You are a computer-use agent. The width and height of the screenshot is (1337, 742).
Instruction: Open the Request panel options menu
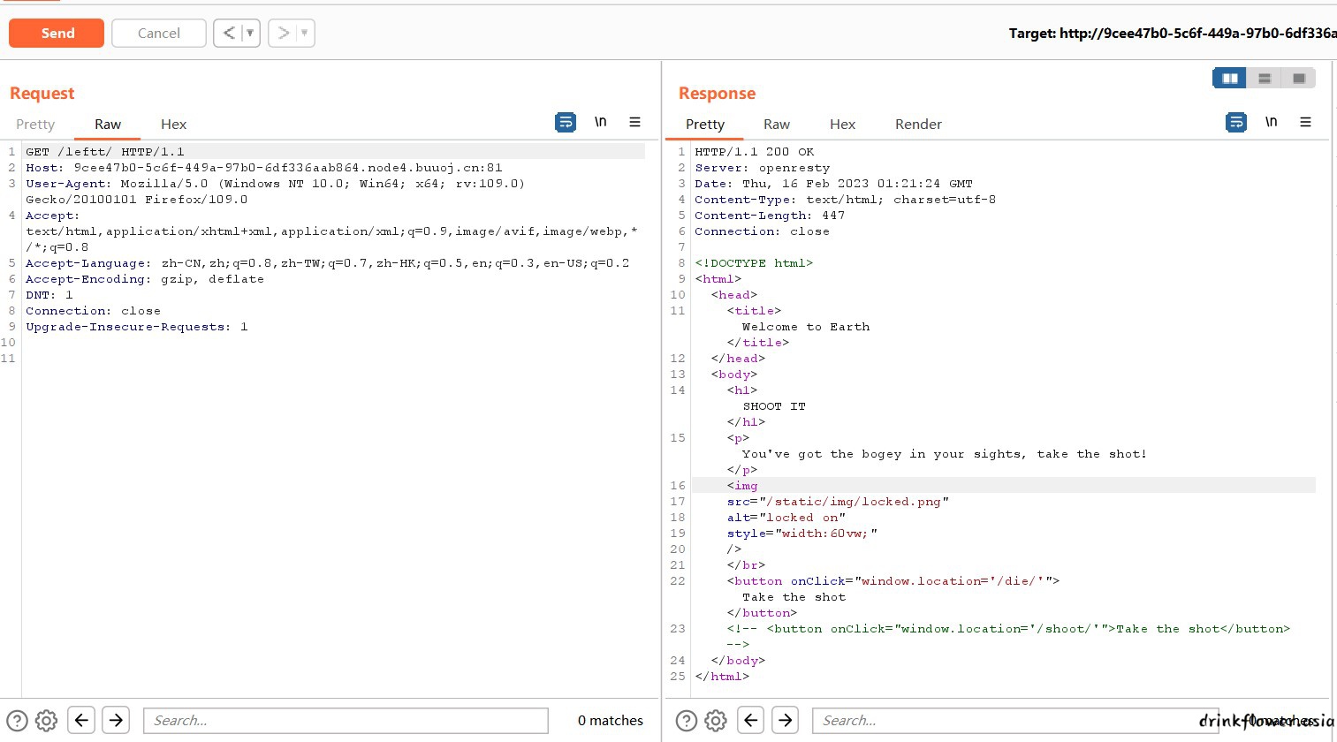click(634, 122)
